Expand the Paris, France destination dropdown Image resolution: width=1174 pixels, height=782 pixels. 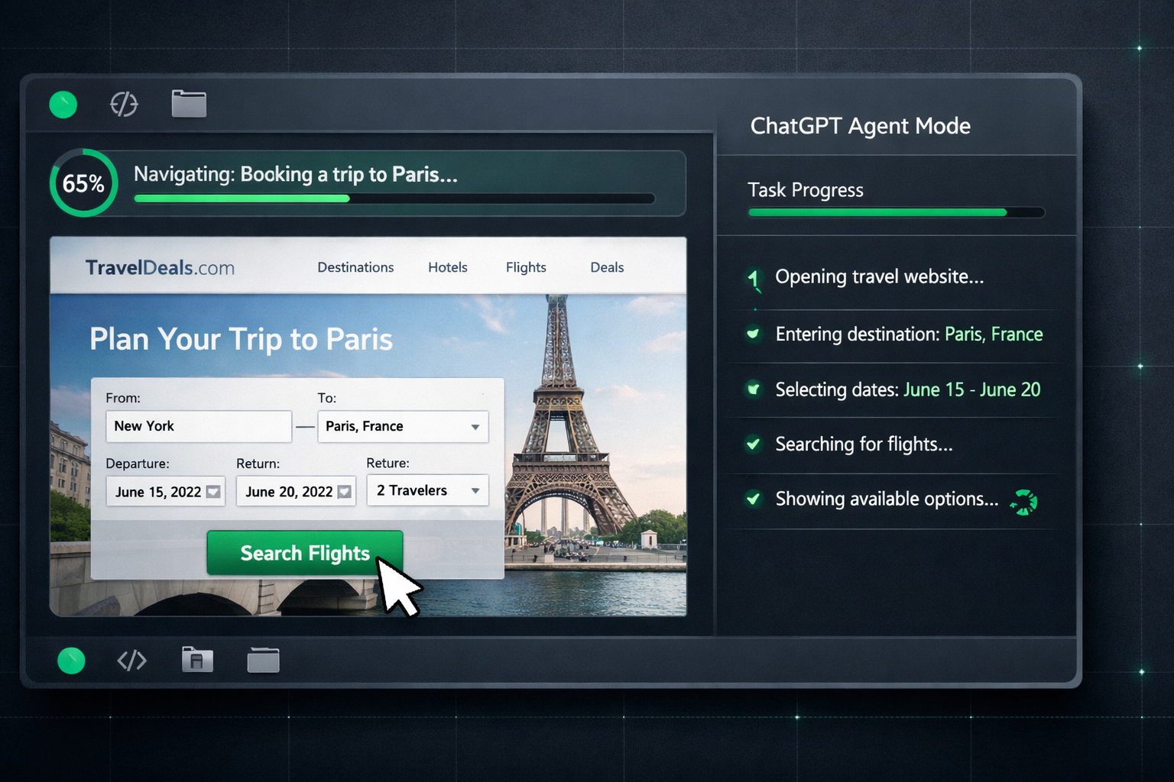(x=475, y=427)
